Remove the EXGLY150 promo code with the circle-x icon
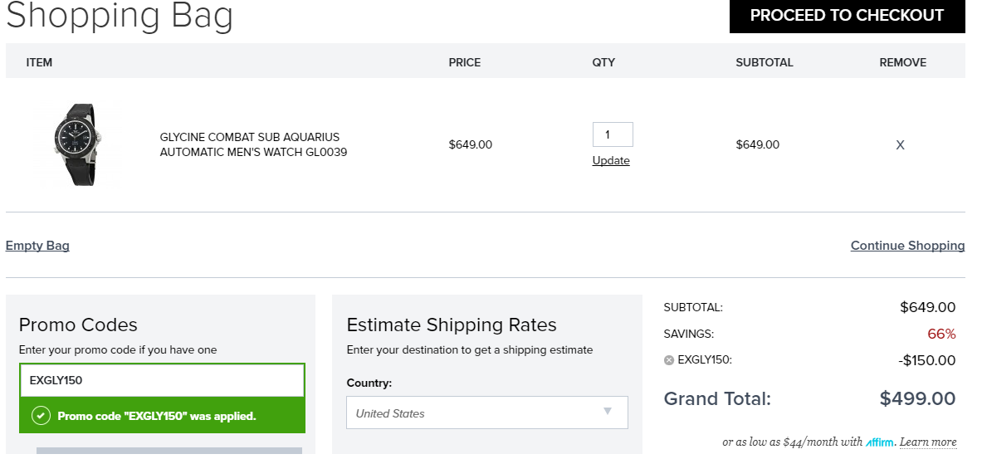Viewport: 982px width, 459px height. pos(669,360)
